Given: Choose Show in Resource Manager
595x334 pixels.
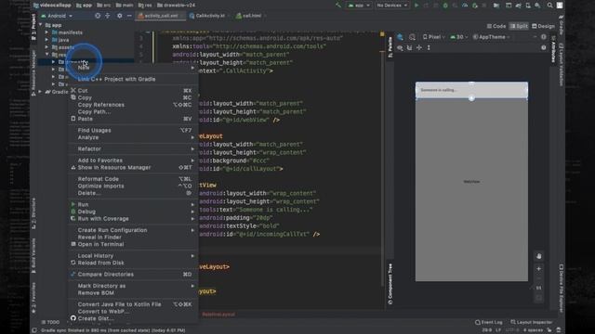Looking at the screenshot, I should click(x=133, y=167).
